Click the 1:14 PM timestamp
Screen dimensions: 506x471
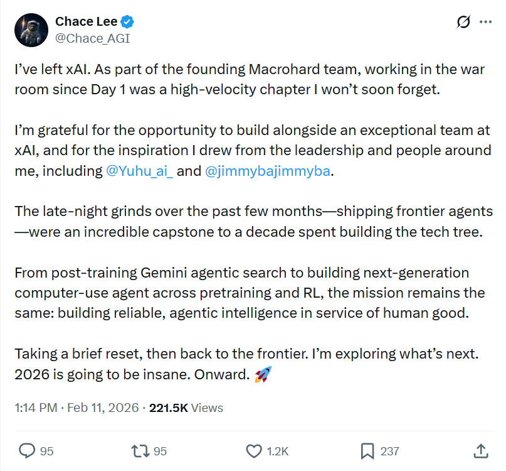pyautogui.click(x=36, y=408)
